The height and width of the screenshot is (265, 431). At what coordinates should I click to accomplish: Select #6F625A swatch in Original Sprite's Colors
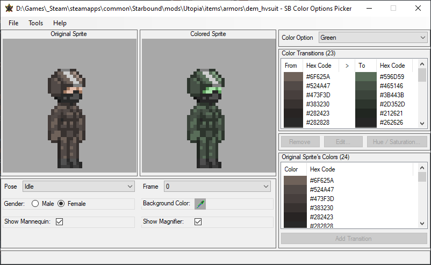coord(295,180)
